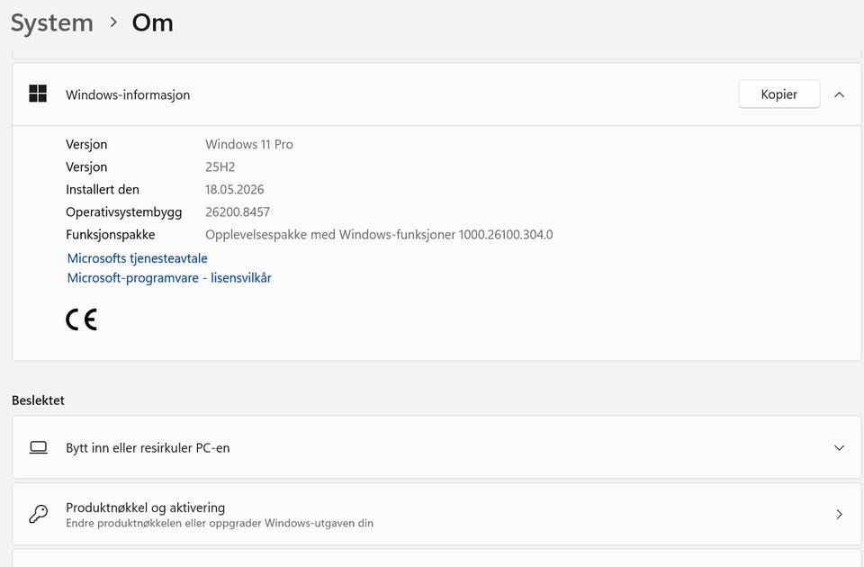Open Microsoft-programvare - lisensvilkår link
Viewport: 864px width, 567px height.
(169, 278)
